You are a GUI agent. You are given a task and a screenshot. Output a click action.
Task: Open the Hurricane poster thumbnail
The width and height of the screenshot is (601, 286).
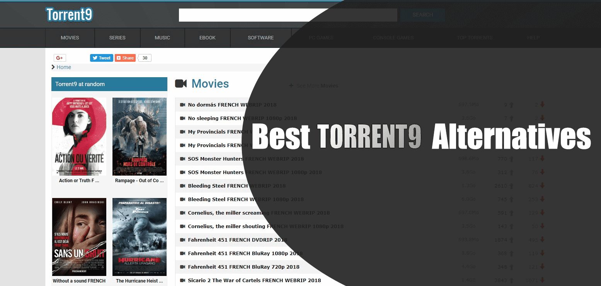pyautogui.click(x=140, y=237)
